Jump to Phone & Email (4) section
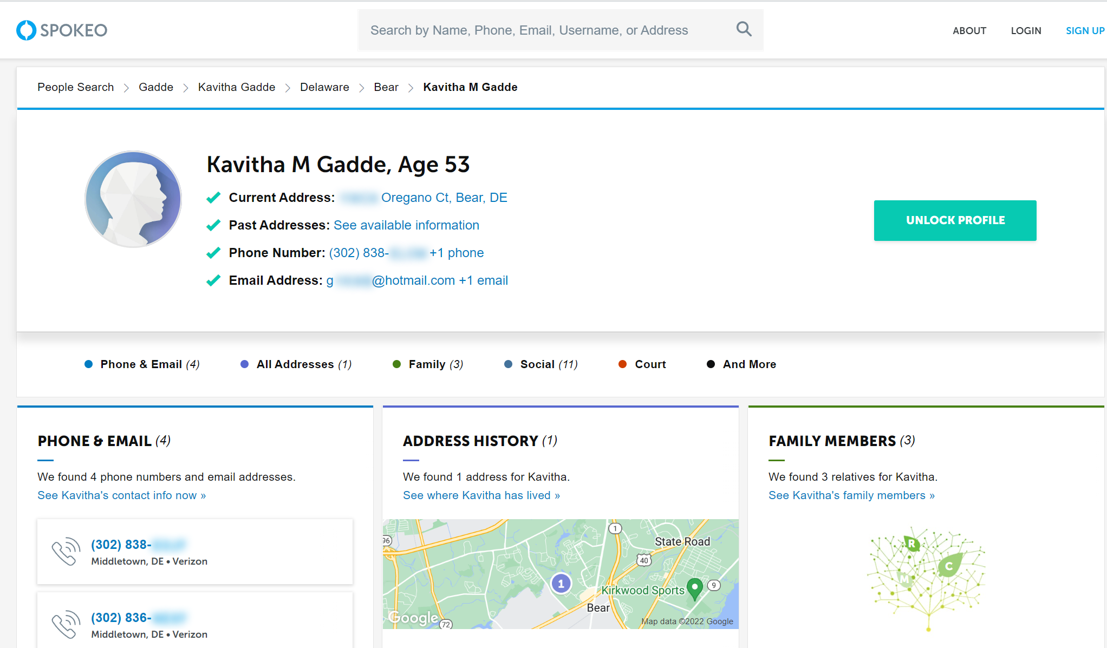 [x=142, y=364]
